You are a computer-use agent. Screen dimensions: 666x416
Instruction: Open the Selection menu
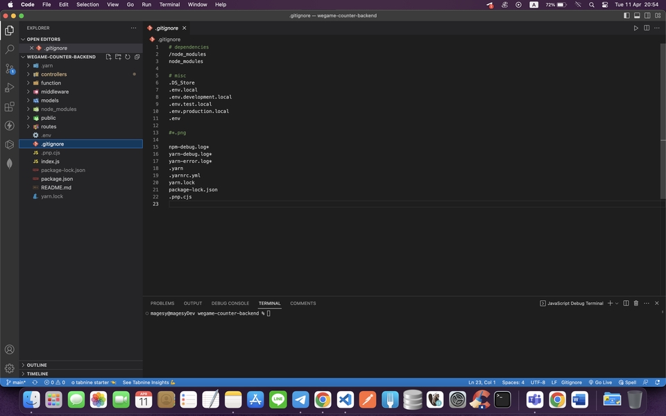point(87,5)
